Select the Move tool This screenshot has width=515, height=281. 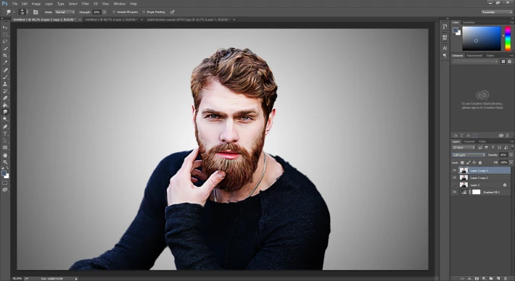coord(5,28)
